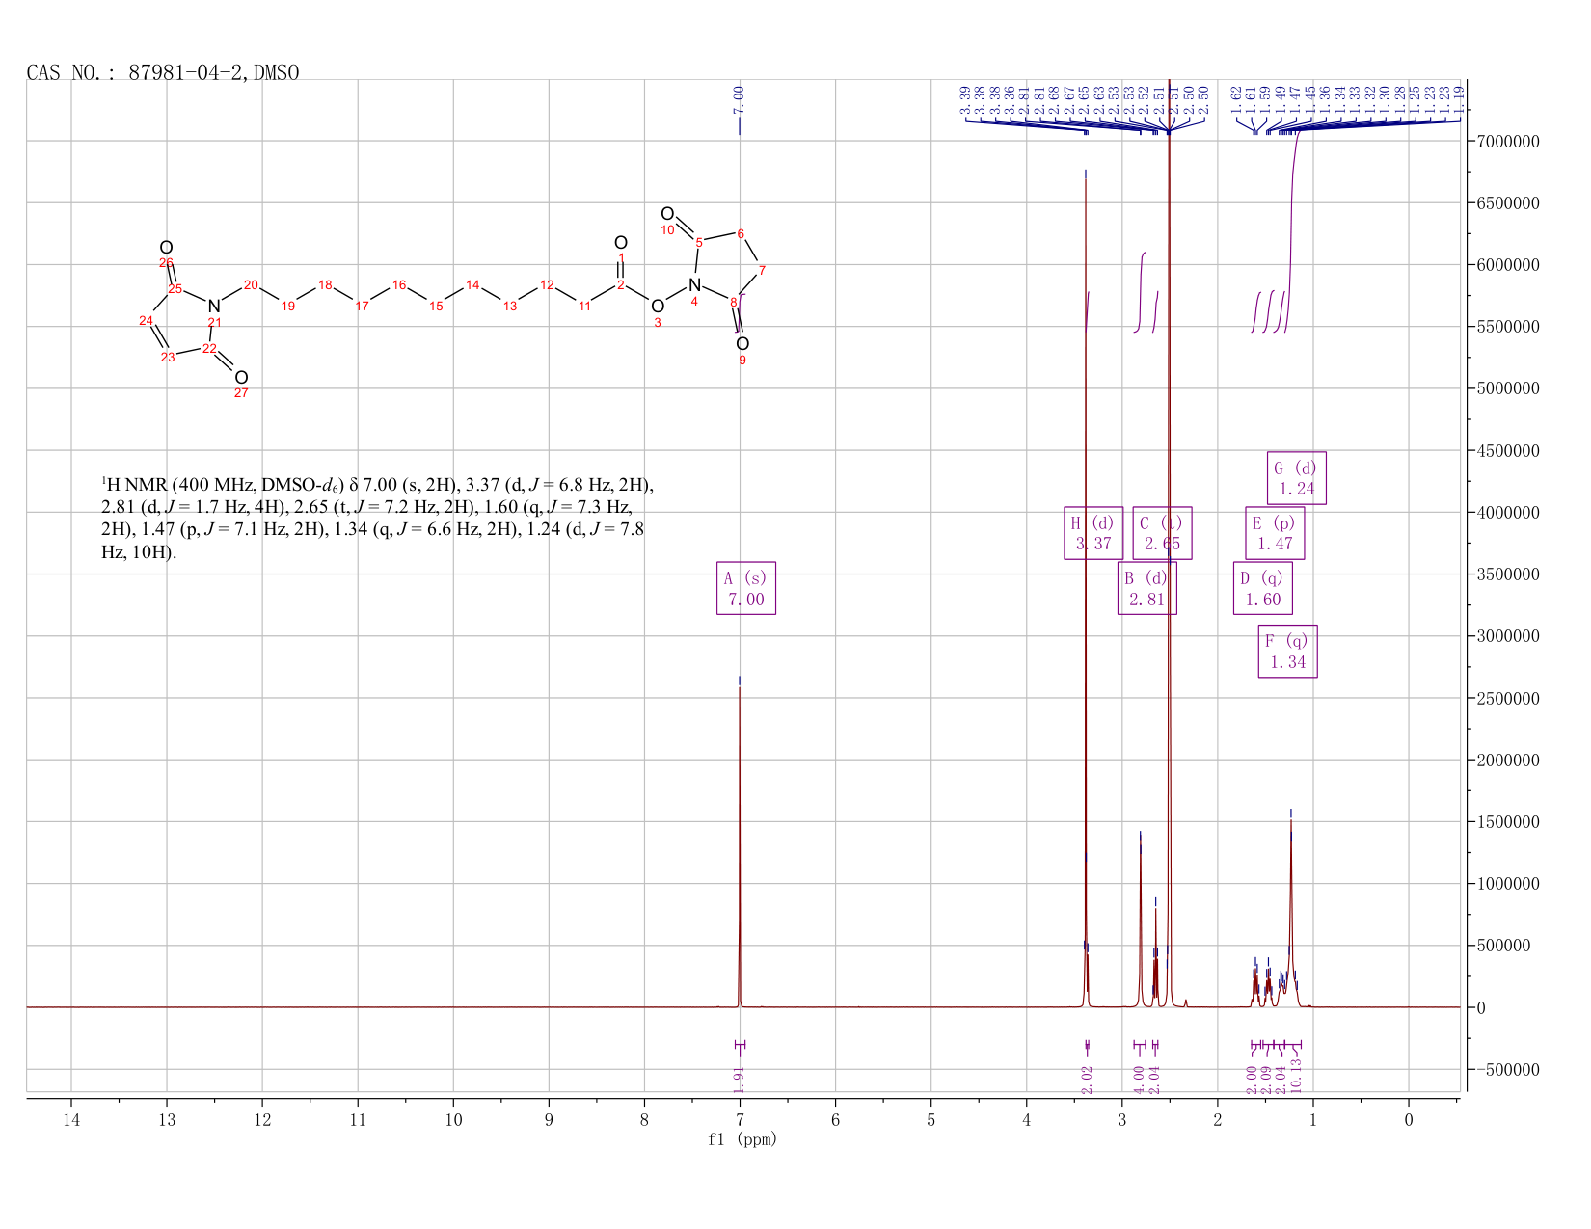Click the 'CAS NO.: 87981-04-2,DMSO' title
Viewport: 1591px width, 1229px height.
(x=163, y=73)
